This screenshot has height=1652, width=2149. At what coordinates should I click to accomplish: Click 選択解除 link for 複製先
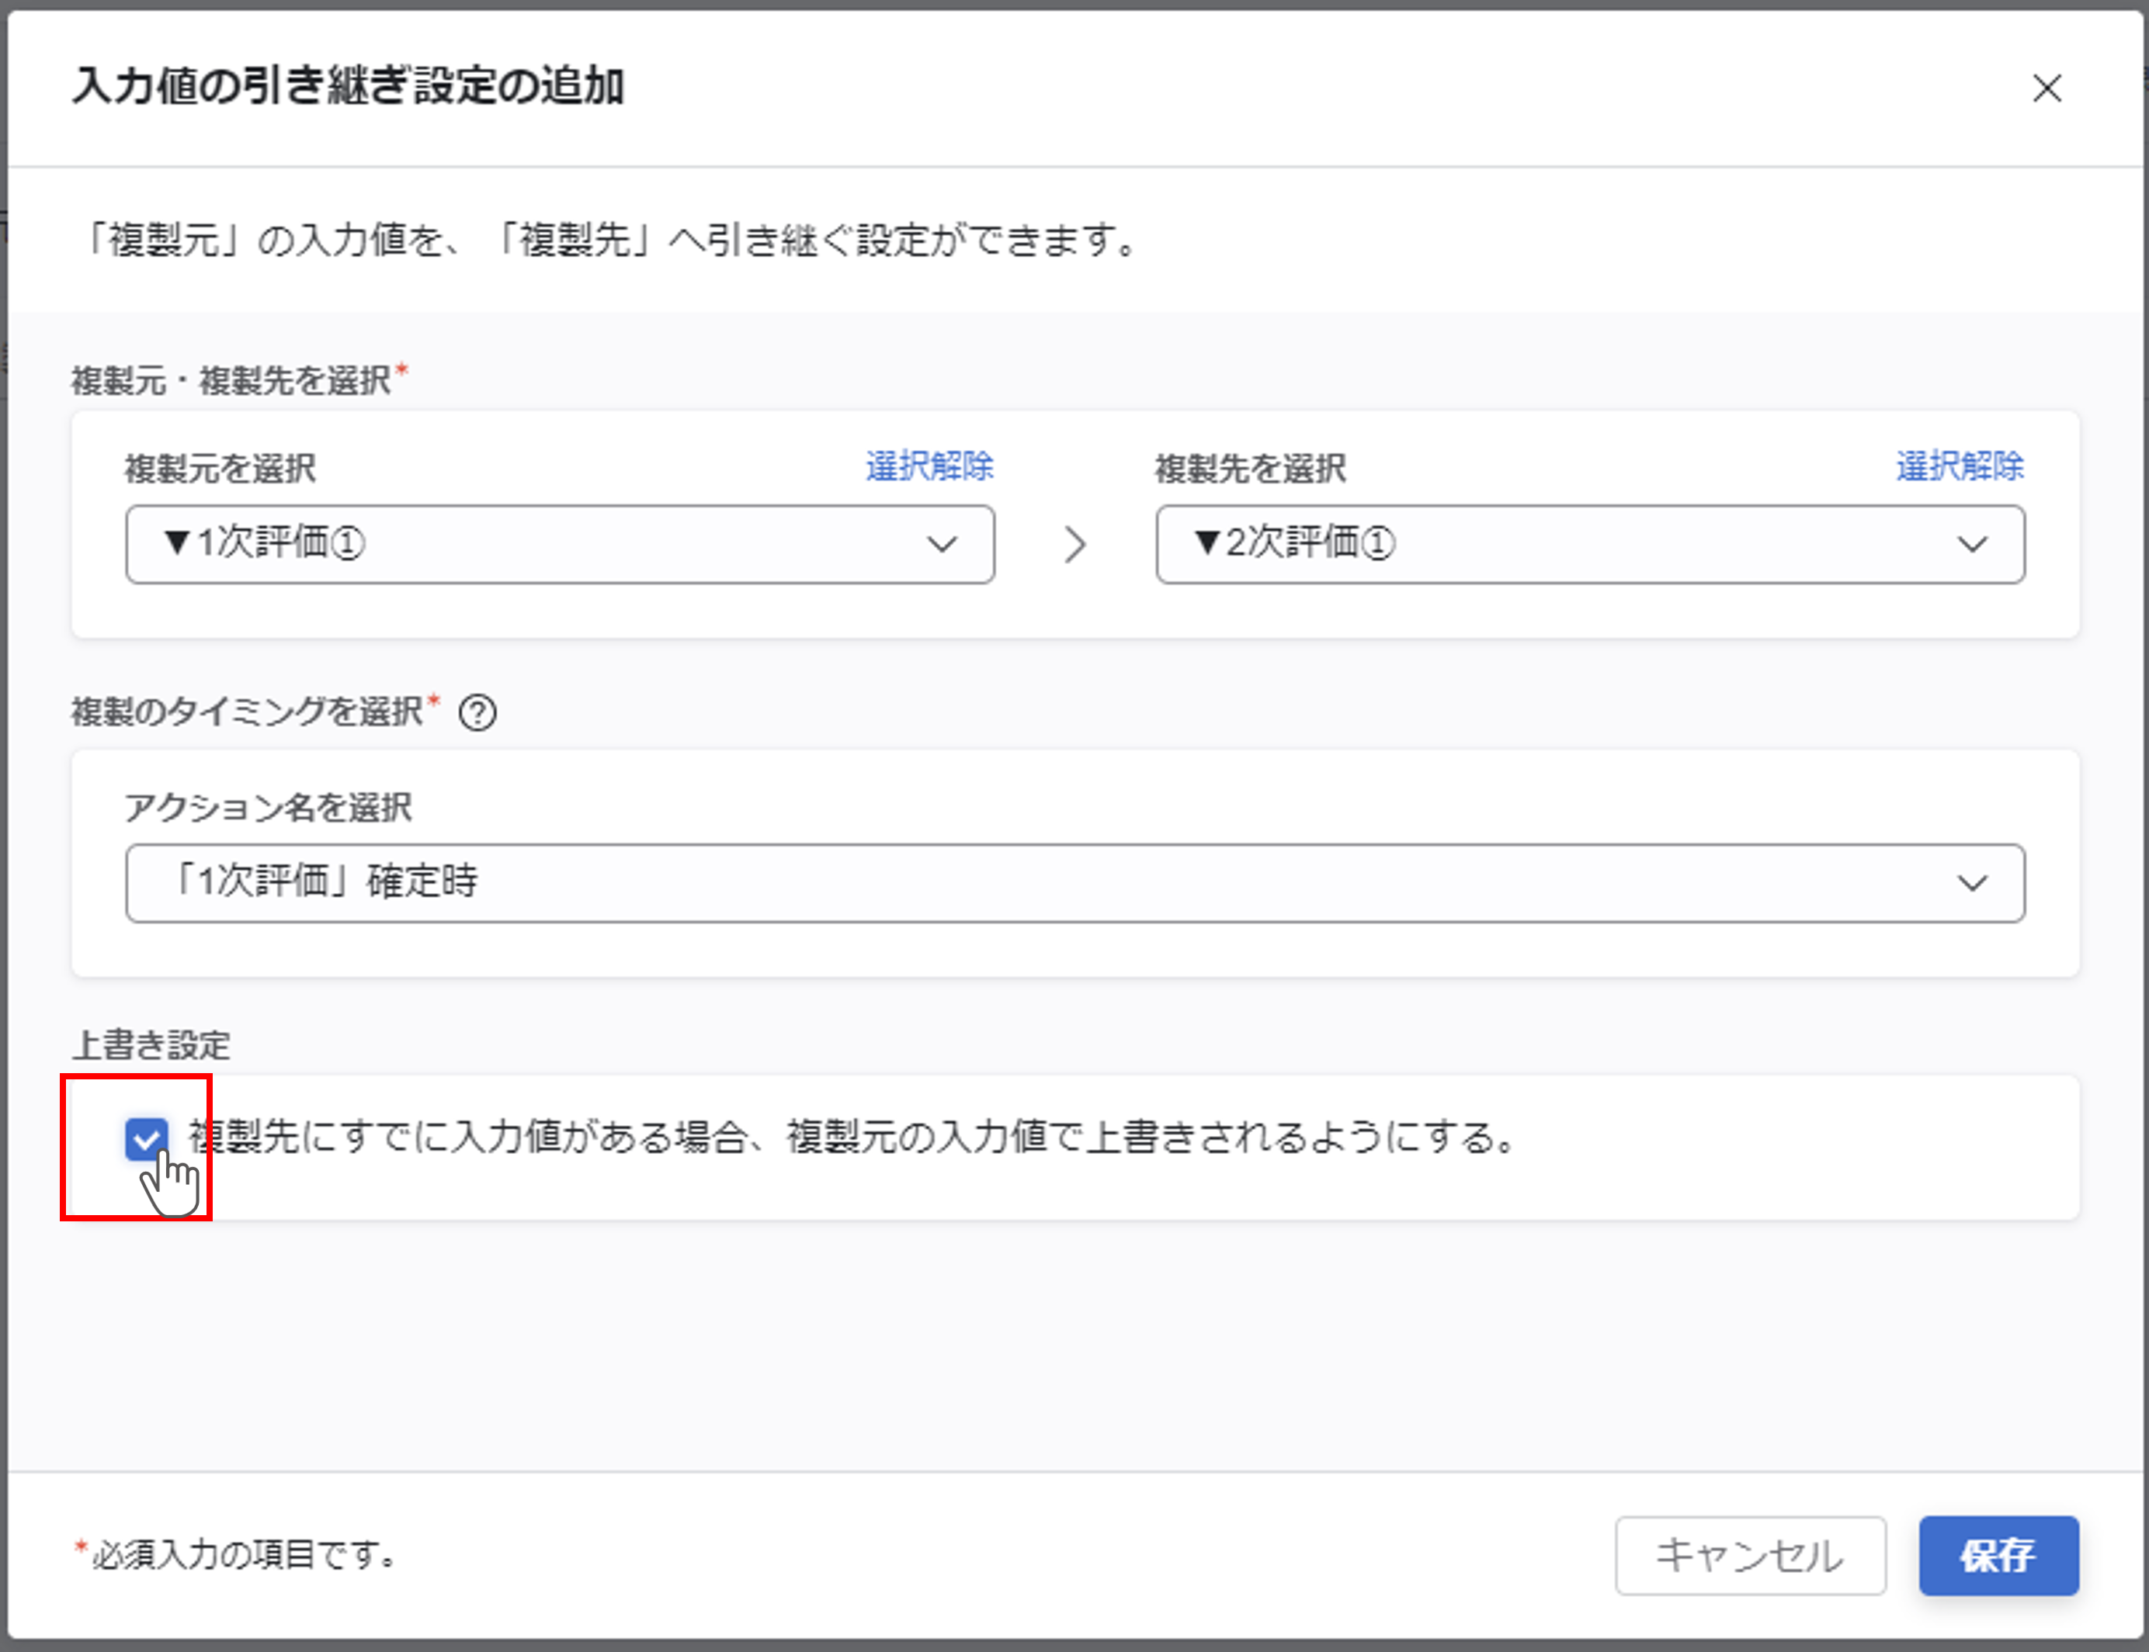[1959, 466]
